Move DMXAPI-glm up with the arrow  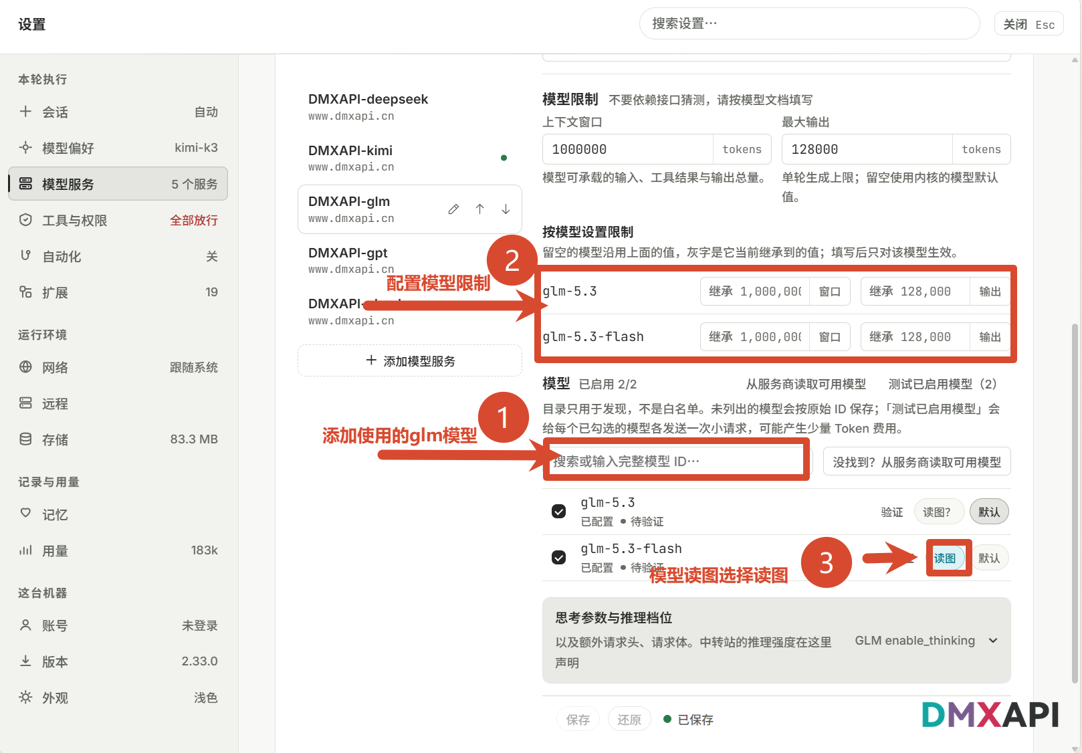pyautogui.click(x=479, y=209)
